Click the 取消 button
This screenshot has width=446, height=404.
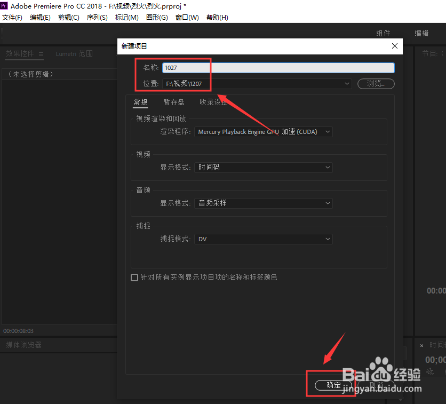click(376, 385)
